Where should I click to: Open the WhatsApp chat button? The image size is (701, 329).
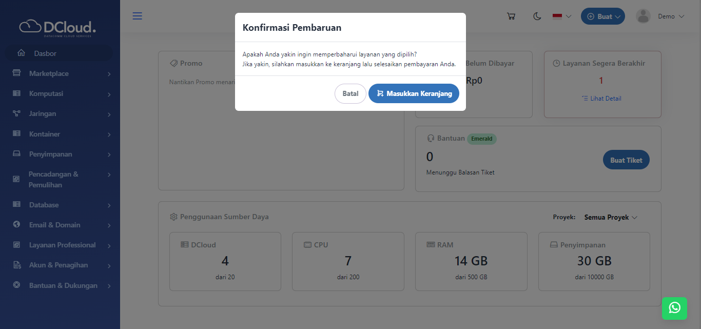tap(674, 307)
